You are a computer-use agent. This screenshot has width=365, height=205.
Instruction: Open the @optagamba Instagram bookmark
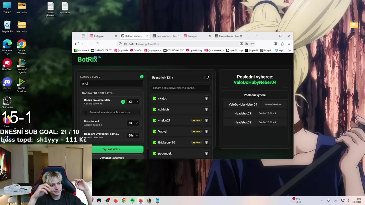153,50
